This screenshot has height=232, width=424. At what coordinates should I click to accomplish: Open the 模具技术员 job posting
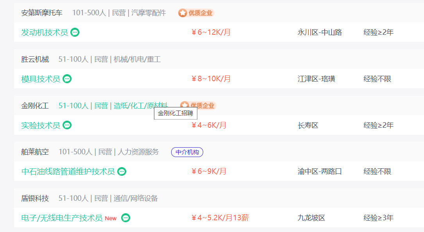(x=41, y=79)
